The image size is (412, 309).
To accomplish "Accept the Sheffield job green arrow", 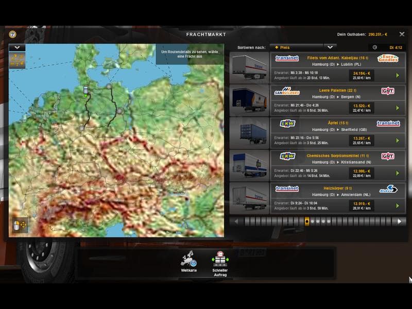I will [x=398, y=141].
